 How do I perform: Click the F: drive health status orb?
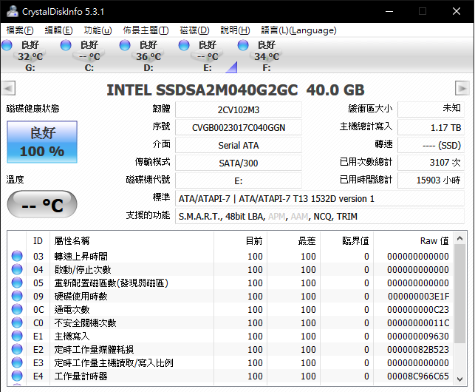tap(243, 45)
